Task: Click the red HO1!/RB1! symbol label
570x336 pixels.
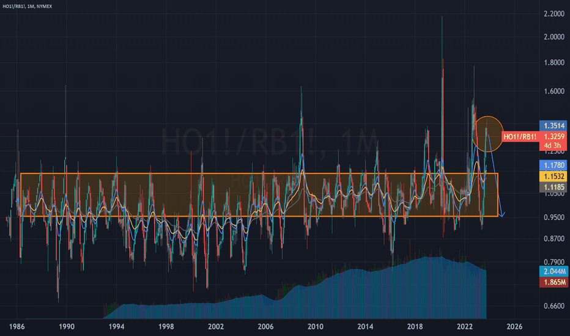Action: pyautogui.click(x=520, y=137)
